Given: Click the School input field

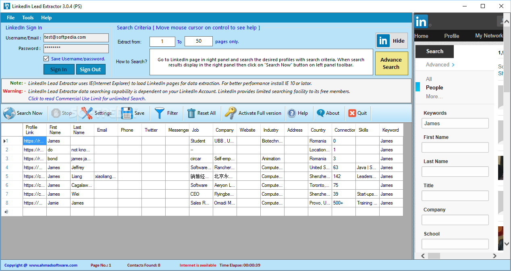Looking at the screenshot, I should [455, 244].
